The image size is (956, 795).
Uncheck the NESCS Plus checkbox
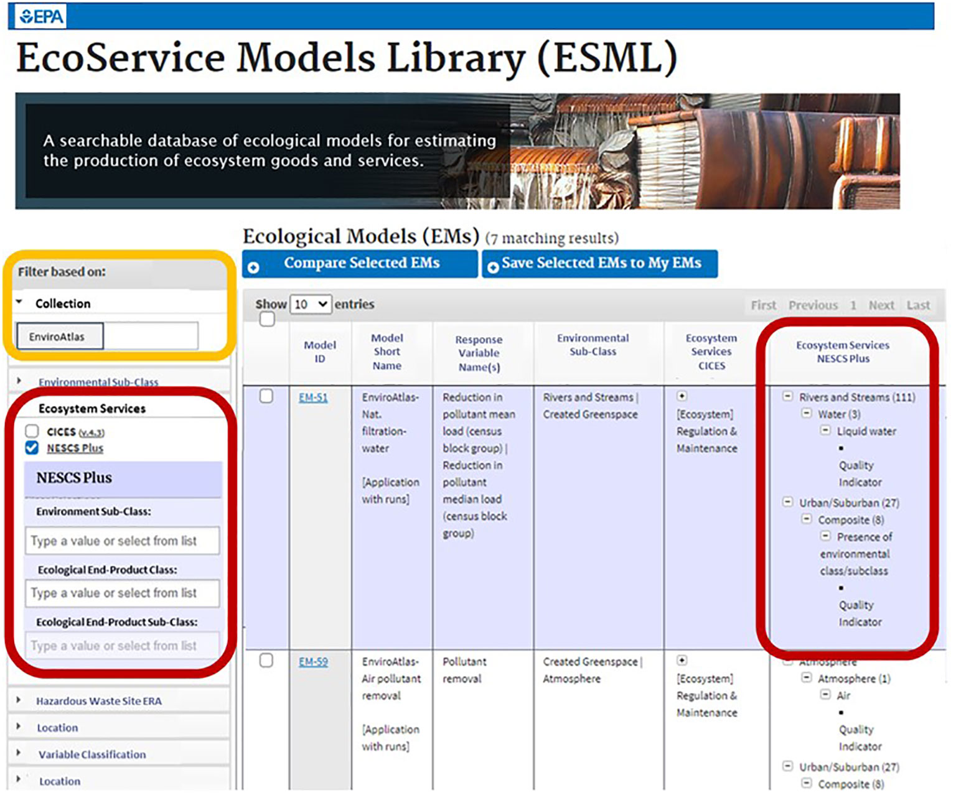32,447
